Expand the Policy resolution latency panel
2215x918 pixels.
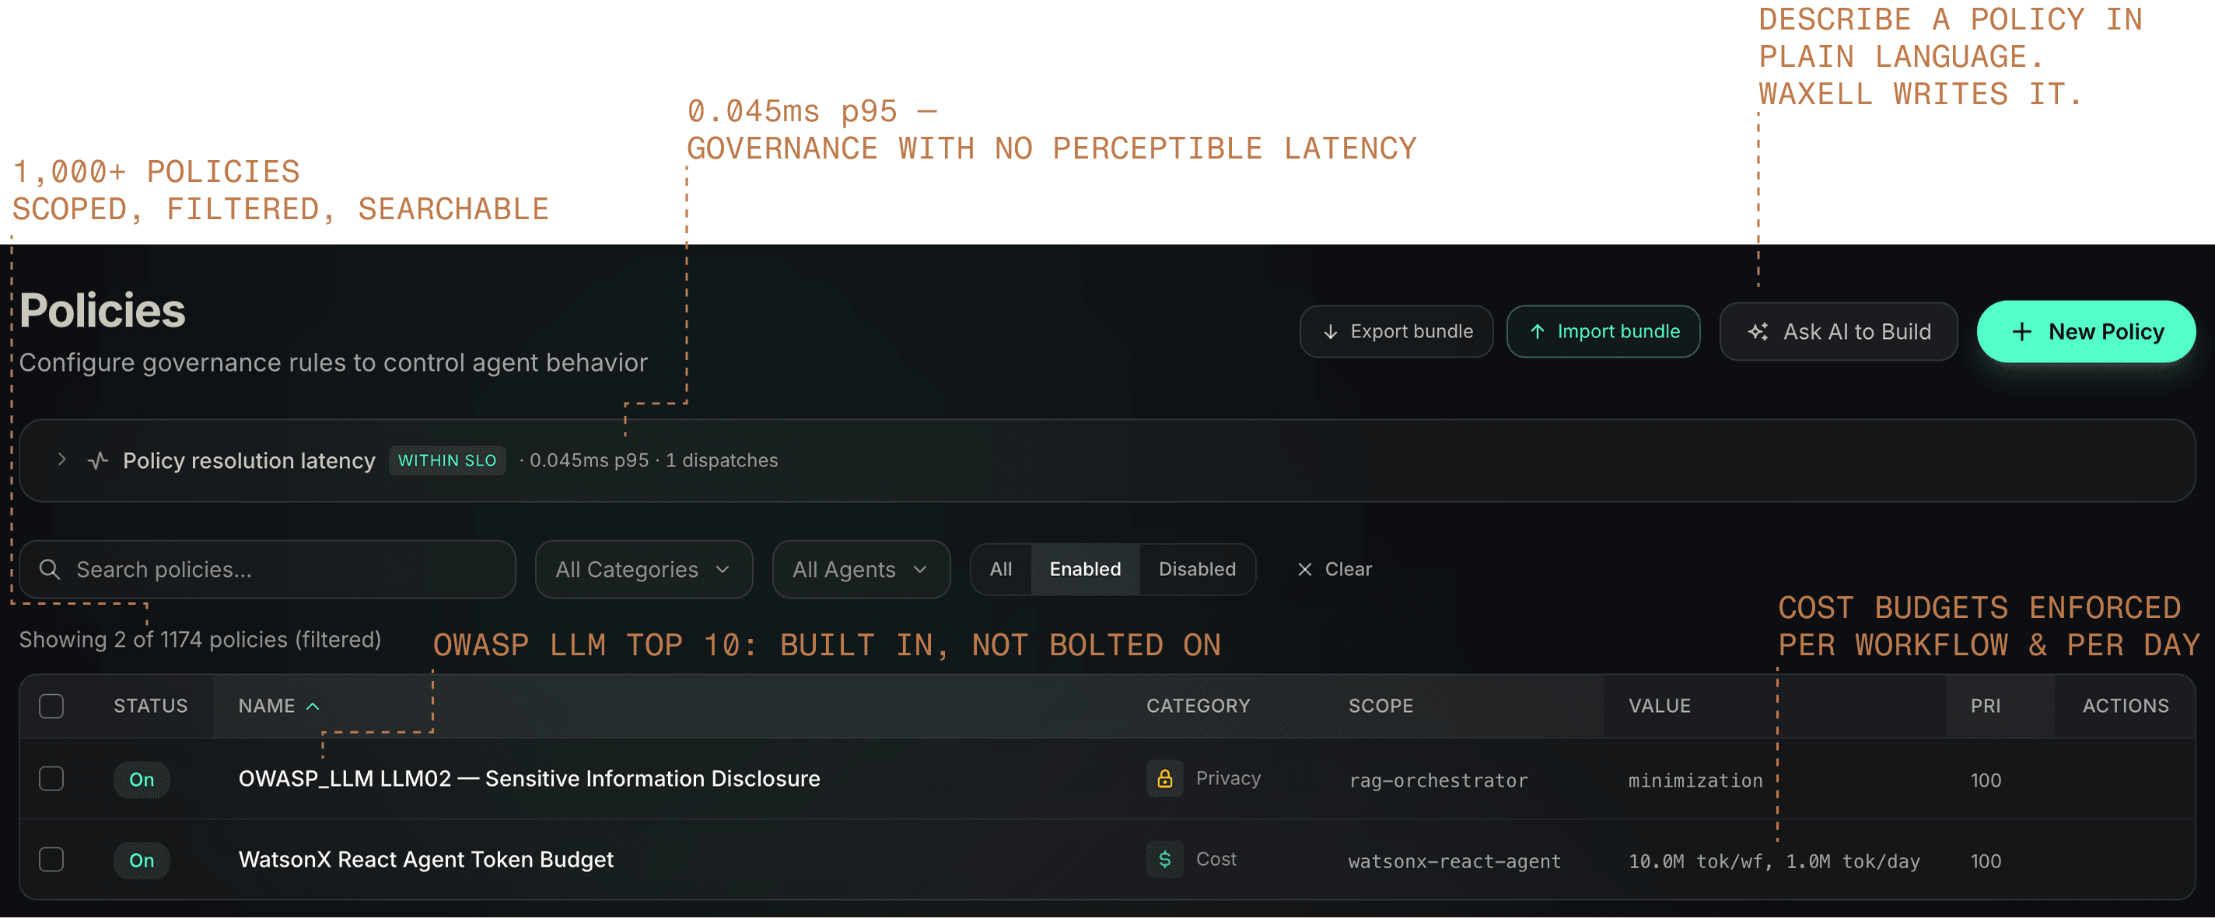[62, 460]
